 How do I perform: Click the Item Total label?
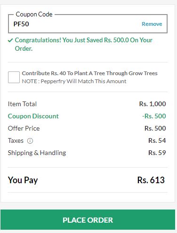[22, 104]
